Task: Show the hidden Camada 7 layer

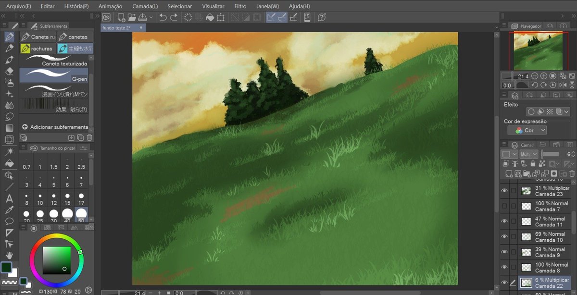Action: click(x=504, y=206)
